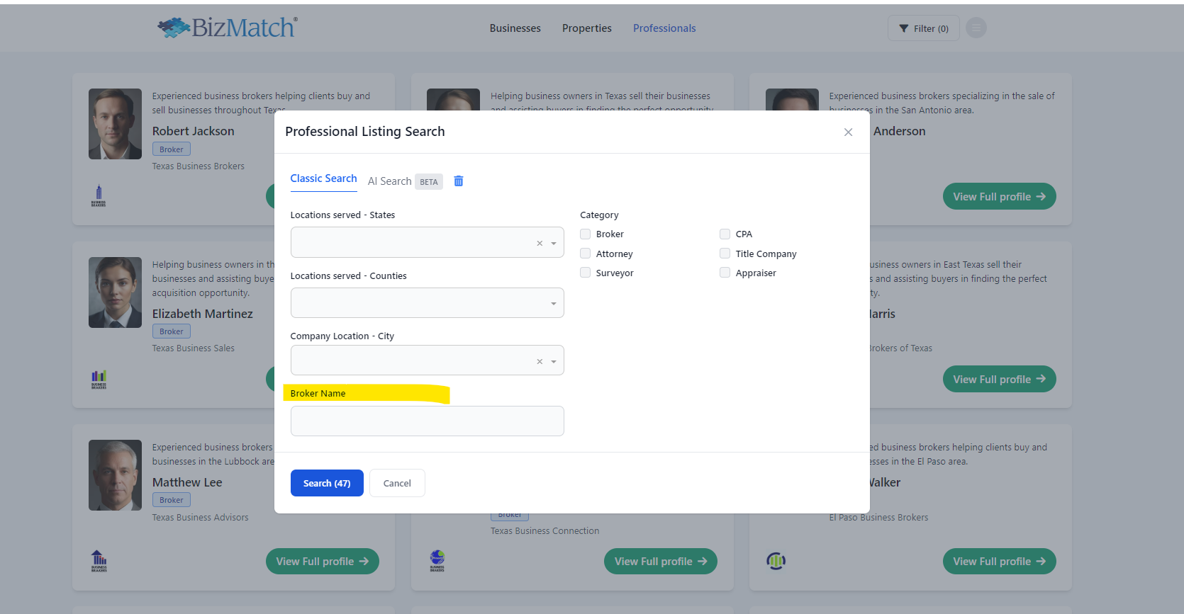Viewport: 1184px width, 614px height.
Task: Expand the Locations served States dropdown
Action: [x=554, y=243]
